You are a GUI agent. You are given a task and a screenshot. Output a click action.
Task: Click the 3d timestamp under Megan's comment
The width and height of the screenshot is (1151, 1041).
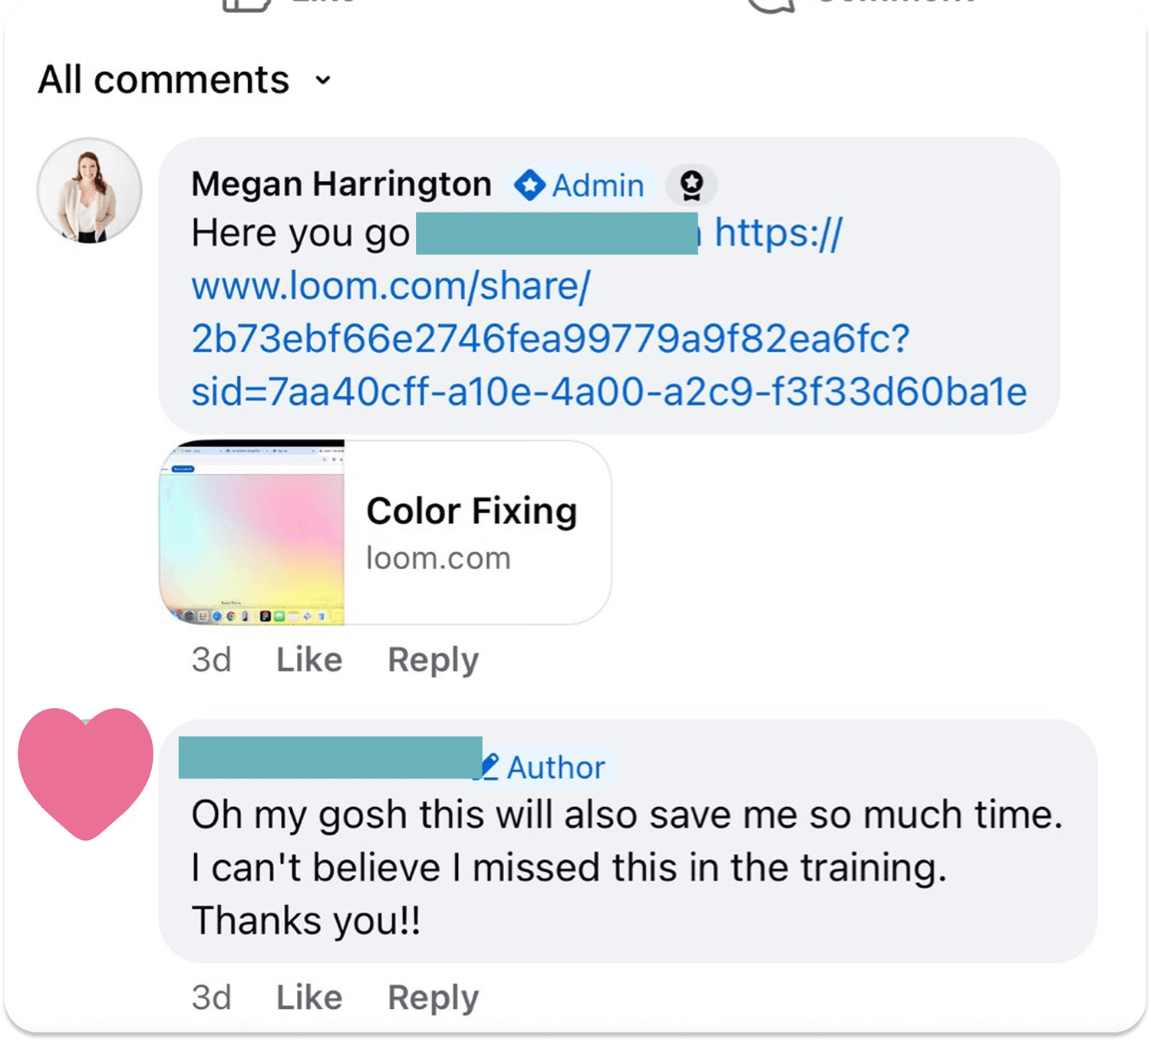coord(211,660)
